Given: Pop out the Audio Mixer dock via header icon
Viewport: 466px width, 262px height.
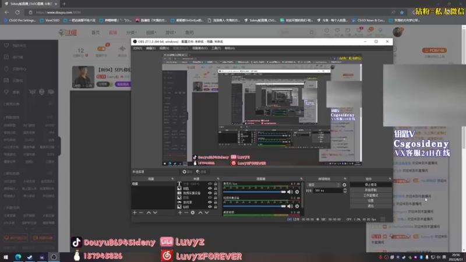Looking at the screenshot, I should click(x=301, y=179).
